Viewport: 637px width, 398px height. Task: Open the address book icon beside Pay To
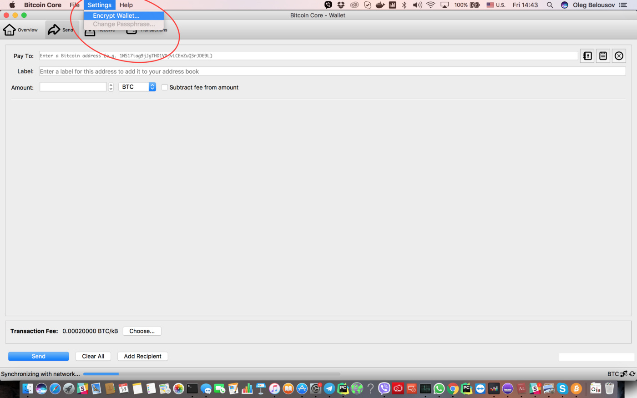[587, 56]
